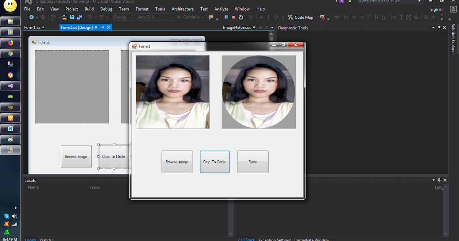
Task: Click the New Project toolbar icon
Action: 53,17
